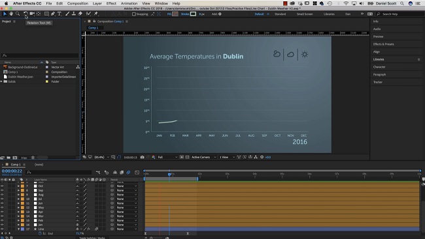Image resolution: width=425 pixels, height=239 pixels.
Task: Select the Hand tool
Action: 11,14
